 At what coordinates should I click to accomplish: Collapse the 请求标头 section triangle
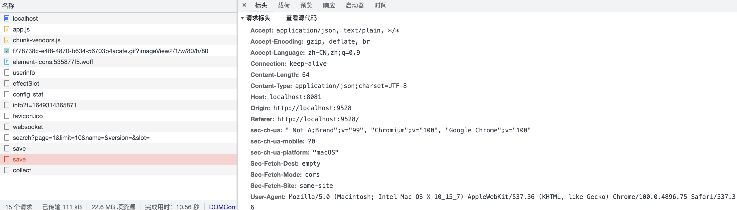click(242, 18)
